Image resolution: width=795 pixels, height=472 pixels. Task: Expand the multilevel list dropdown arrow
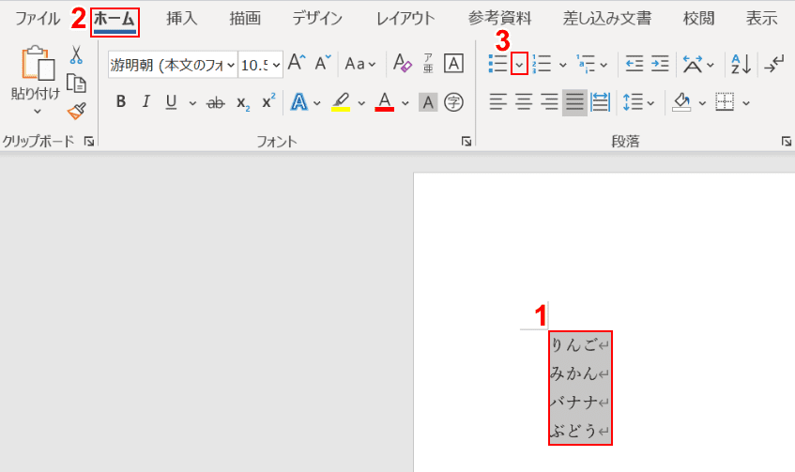pos(604,65)
